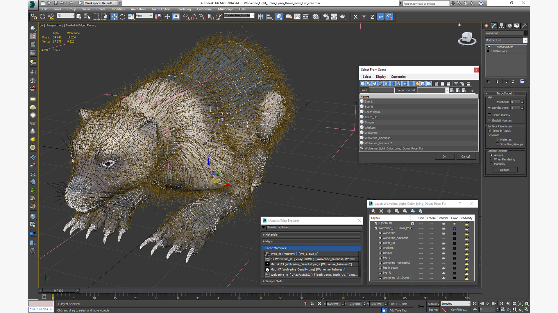Click the TurboSmooth Update button
Screen dimensions: 558x313
[505, 170]
